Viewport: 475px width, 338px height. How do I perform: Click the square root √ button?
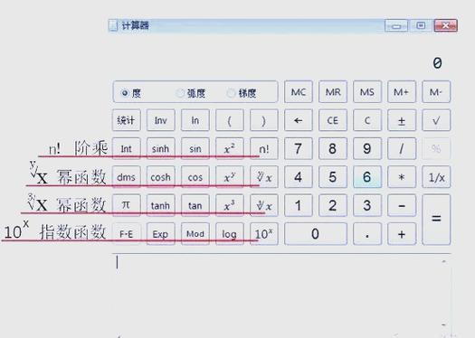click(436, 120)
